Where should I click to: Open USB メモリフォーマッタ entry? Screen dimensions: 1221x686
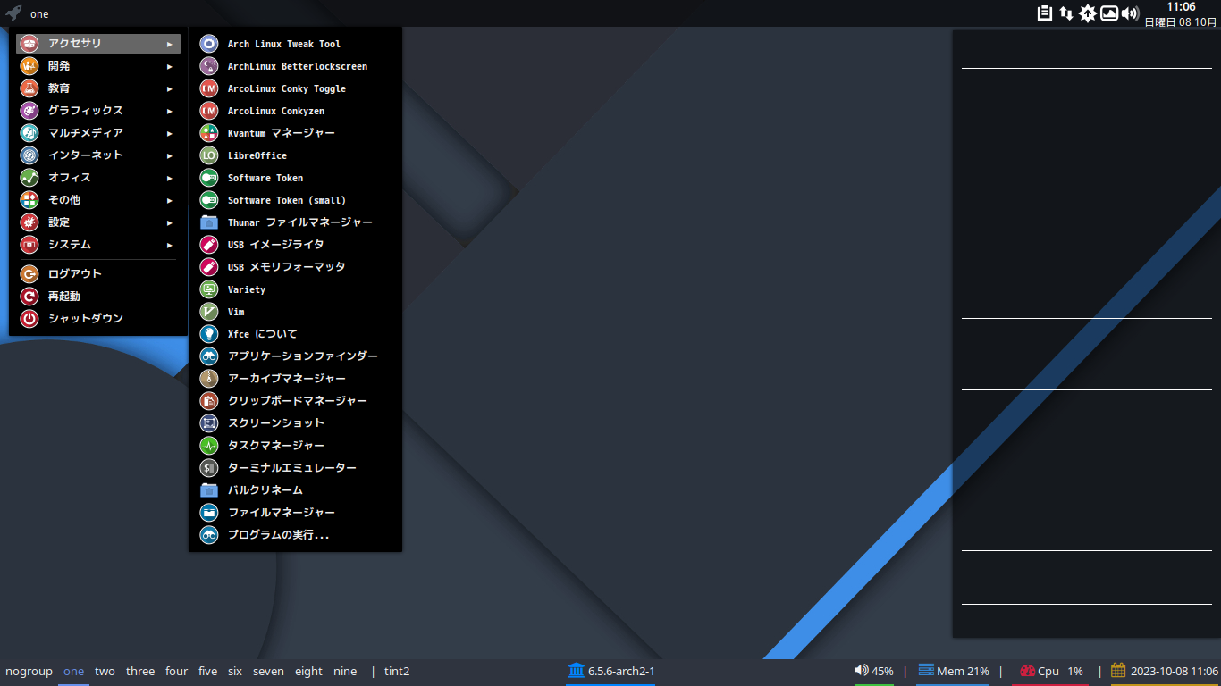[295, 267]
